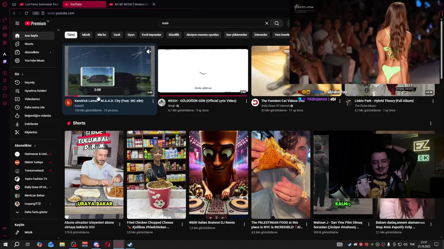Viewport: 444px width, 249px height.
Task: Expand the Abonelikler section chevron
Action: click(35, 146)
